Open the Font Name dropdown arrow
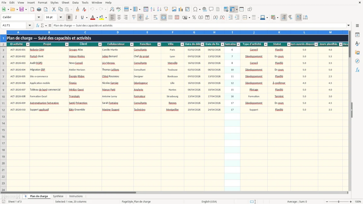 (39, 18)
